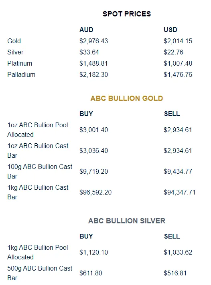Screen dimensions: 211x285
Task: Select the Gold spot price row label
Action: [14, 41]
